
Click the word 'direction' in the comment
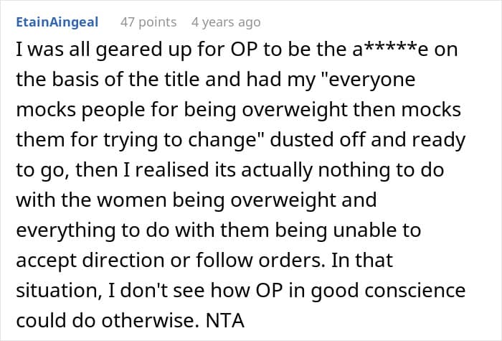click(123, 260)
